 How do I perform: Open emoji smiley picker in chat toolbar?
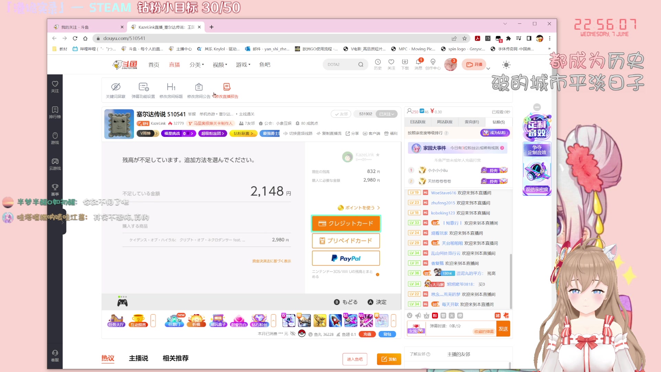click(410, 316)
